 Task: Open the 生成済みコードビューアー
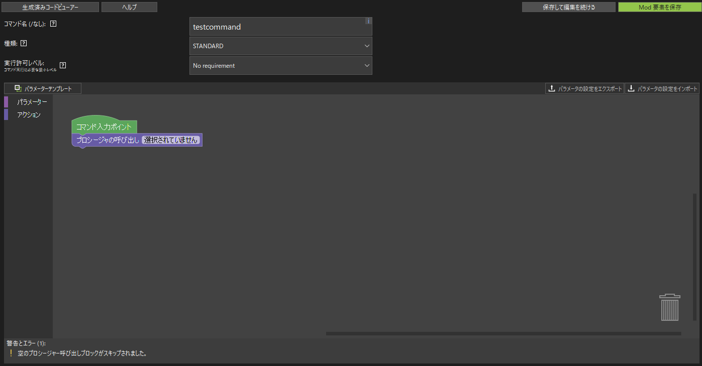pyautogui.click(x=50, y=8)
